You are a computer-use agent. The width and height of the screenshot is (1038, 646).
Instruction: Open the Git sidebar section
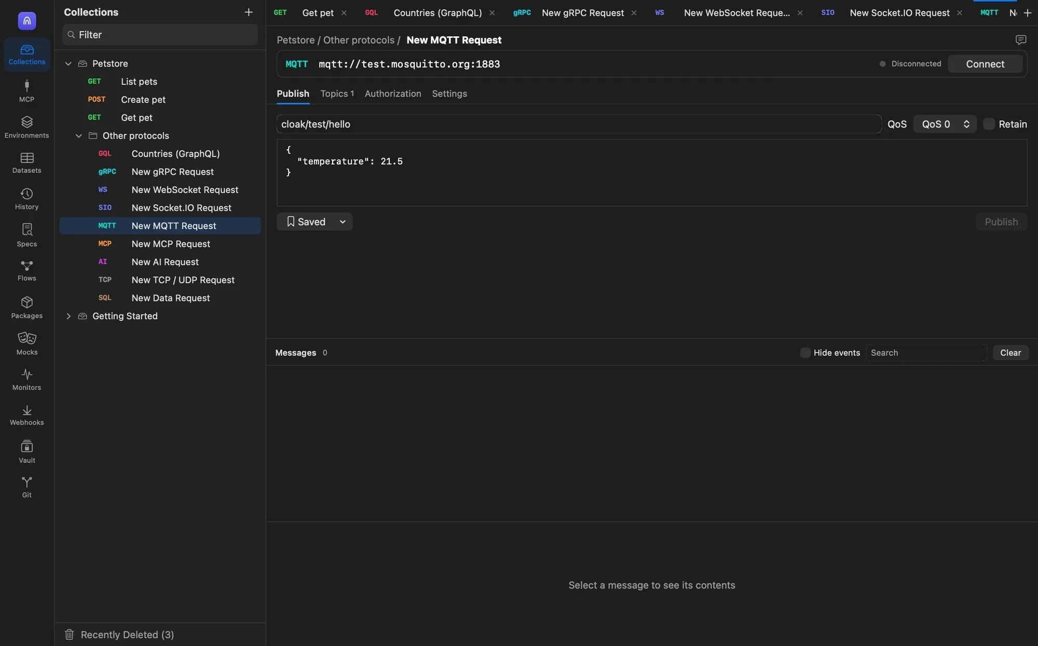point(26,487)
